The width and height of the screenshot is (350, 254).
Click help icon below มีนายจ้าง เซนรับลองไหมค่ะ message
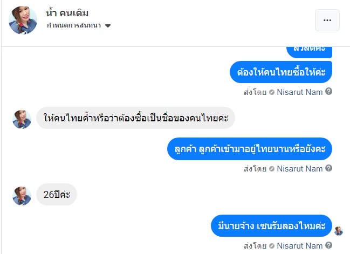(x=329, y=246)
